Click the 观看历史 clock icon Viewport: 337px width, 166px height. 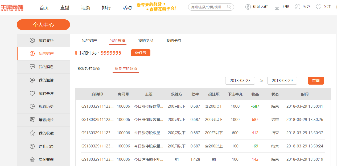pos(32,107)
